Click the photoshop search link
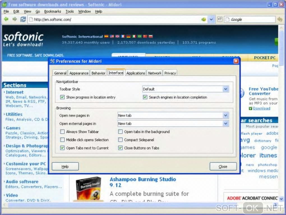 pos(267,165)
